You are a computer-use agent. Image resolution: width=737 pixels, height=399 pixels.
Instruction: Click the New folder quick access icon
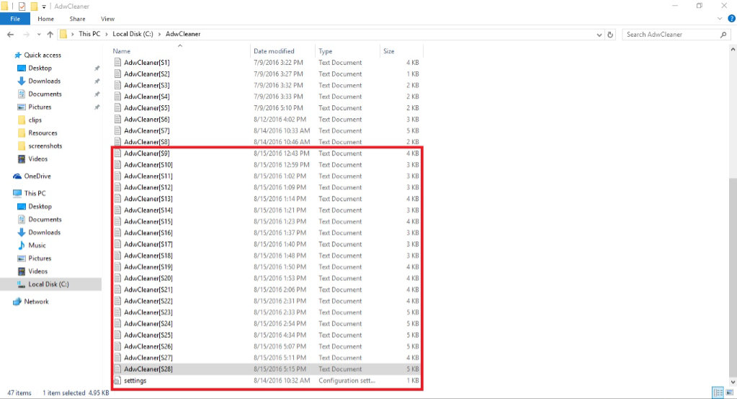click(34, 6)
